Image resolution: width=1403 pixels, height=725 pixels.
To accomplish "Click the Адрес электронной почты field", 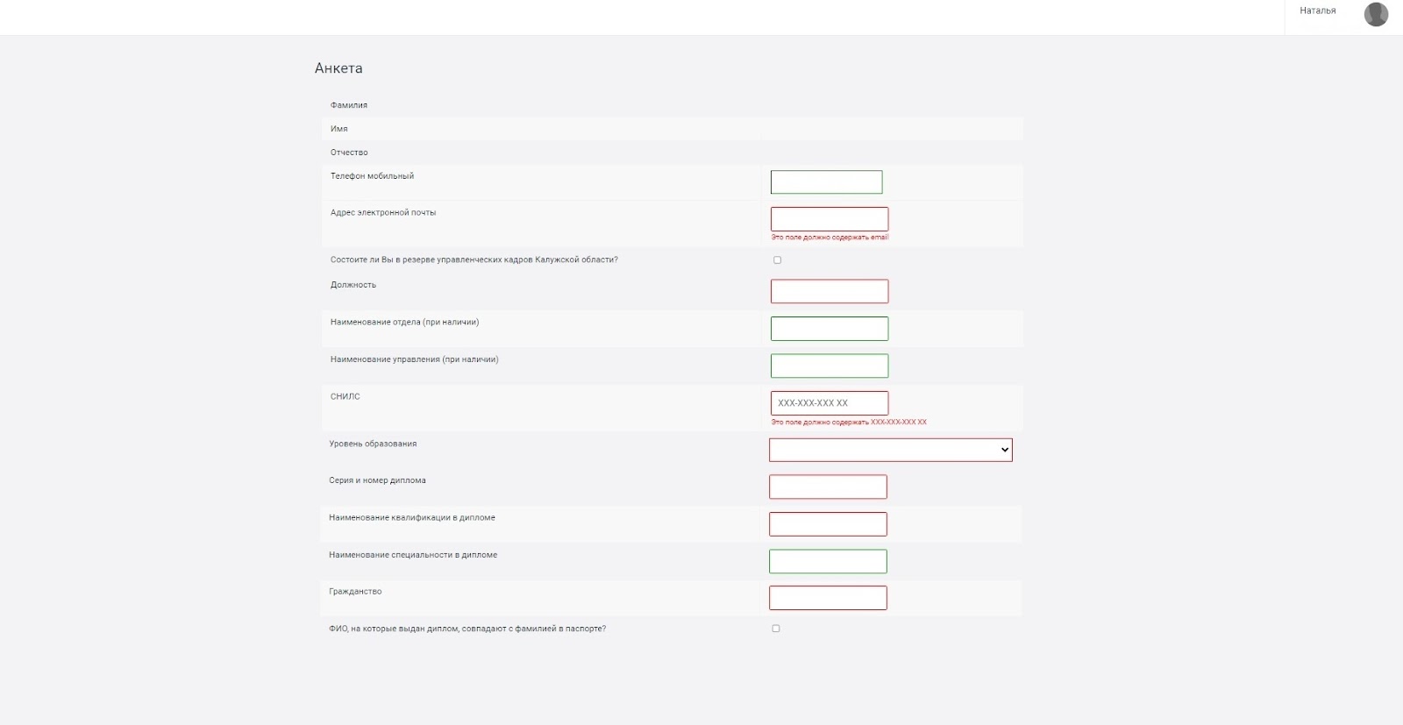I will [x=829, y=219].
